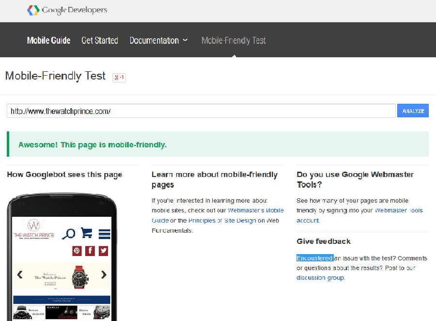Click the 'Give feedback' heading
436x321 pixels.
(x=324, y=241)
